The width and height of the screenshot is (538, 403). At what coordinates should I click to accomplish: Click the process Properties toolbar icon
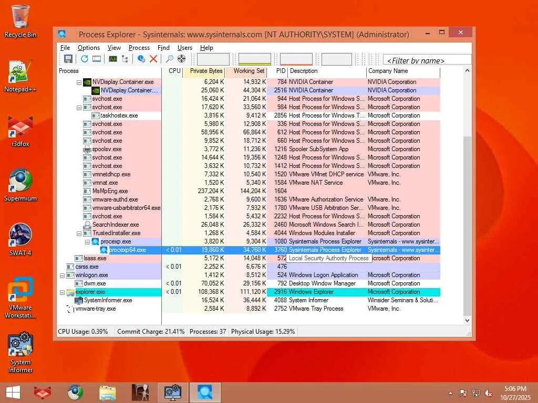(141, 59)
